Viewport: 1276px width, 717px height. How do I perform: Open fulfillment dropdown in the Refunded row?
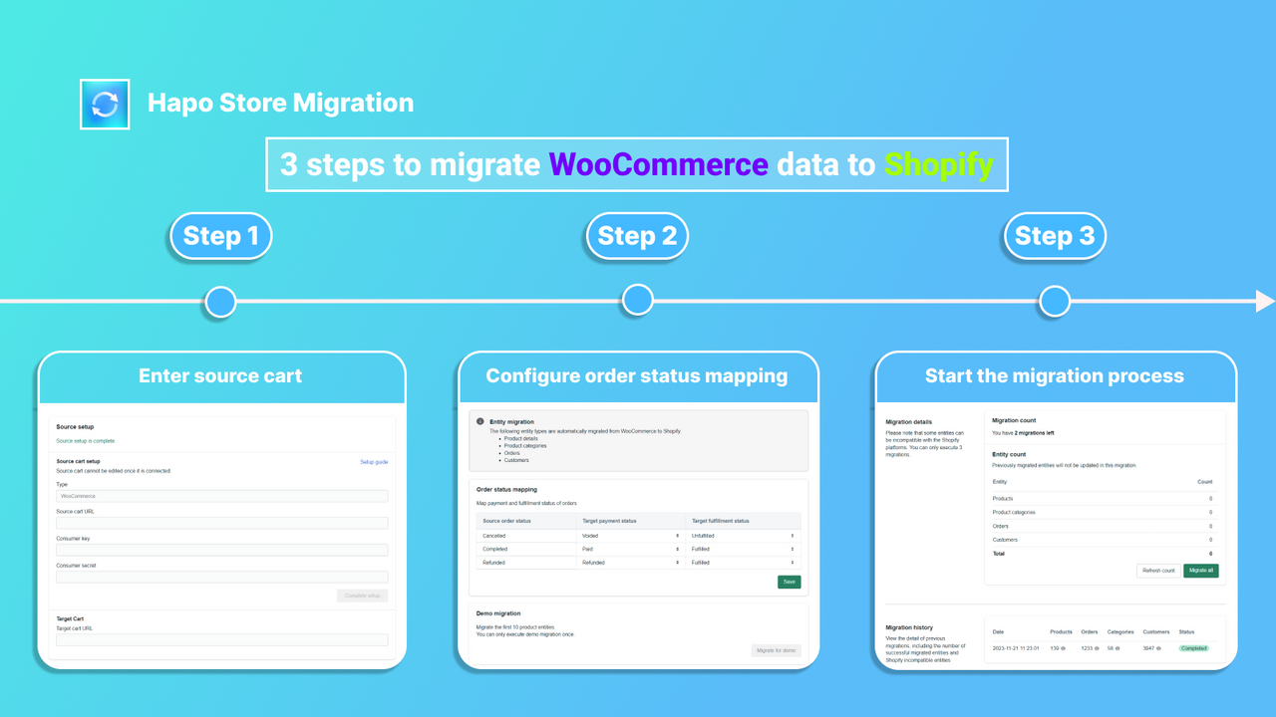(743, 563)
